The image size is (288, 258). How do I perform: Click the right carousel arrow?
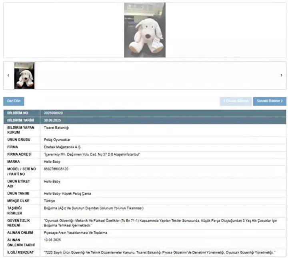[x=281, y=75]
